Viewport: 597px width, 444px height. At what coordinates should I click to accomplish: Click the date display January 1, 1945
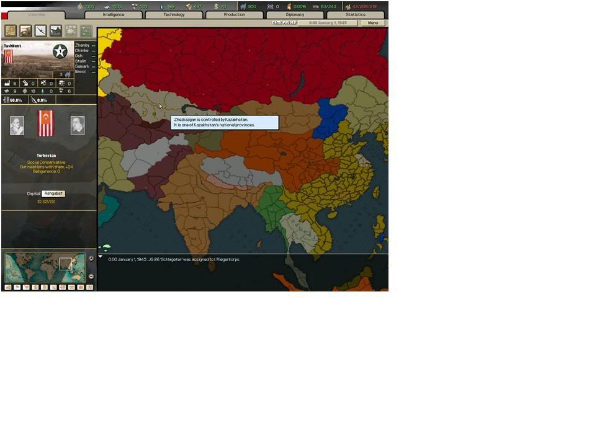pyautogui.click(x=328, y=23)
